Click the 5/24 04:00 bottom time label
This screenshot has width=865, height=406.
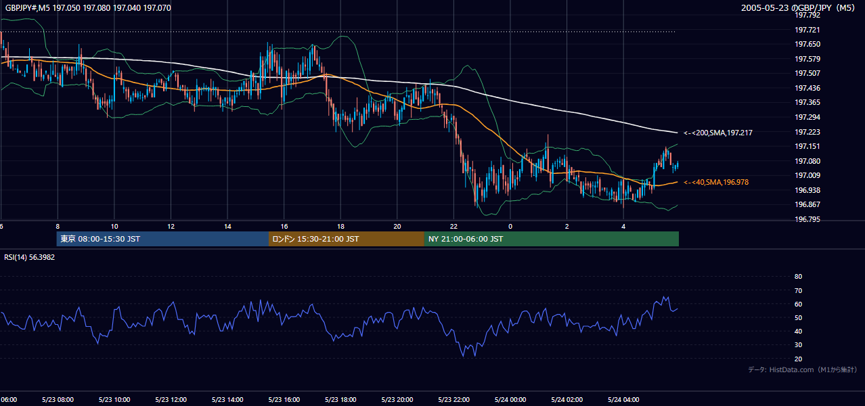coord(623,399)
